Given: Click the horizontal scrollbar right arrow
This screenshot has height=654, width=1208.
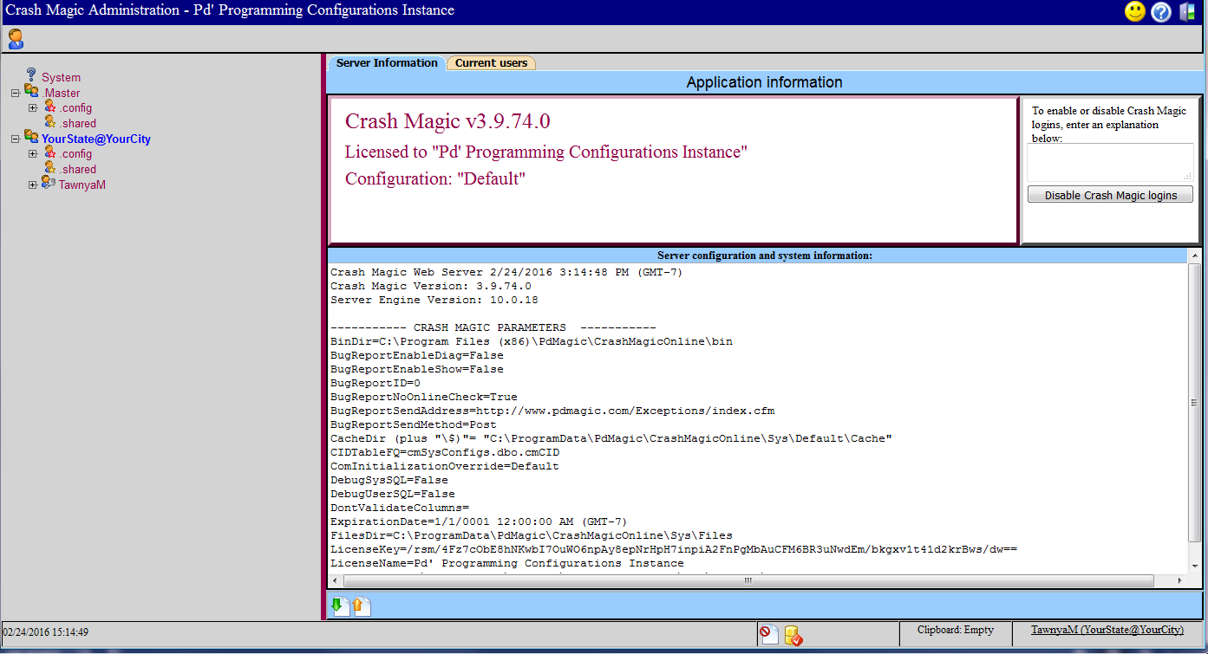Looking at the screenshot, I should pos(1179,581).
